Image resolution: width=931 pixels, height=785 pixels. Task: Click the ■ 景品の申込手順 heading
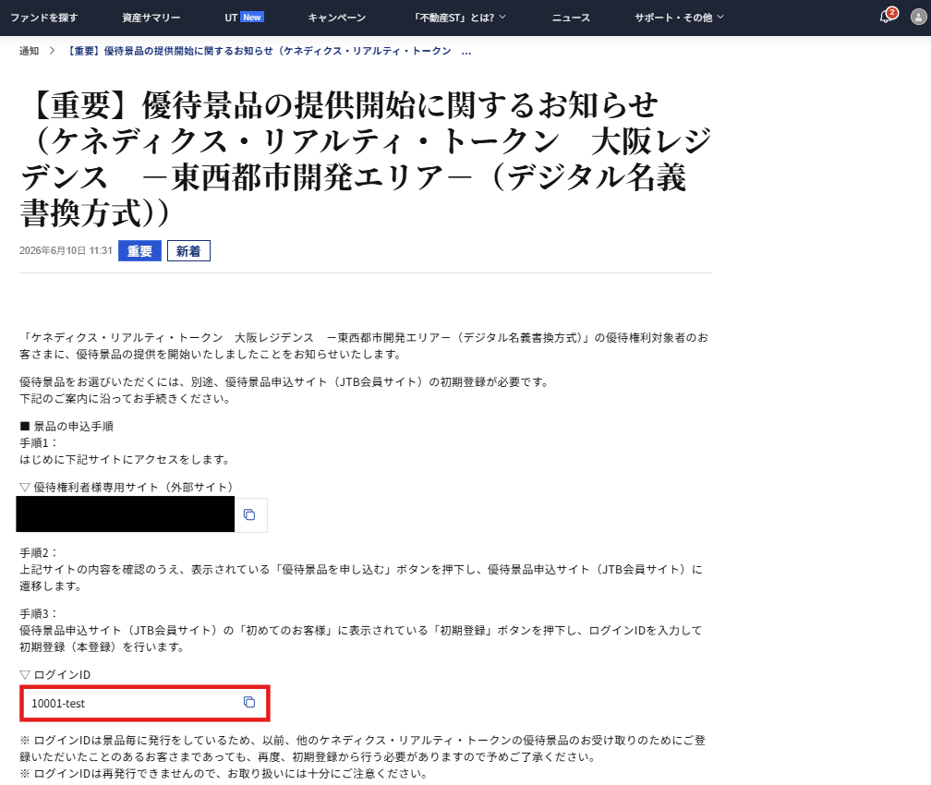[66, 427]
